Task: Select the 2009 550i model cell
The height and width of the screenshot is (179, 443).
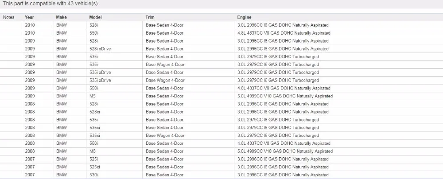Action: point(94,88)
